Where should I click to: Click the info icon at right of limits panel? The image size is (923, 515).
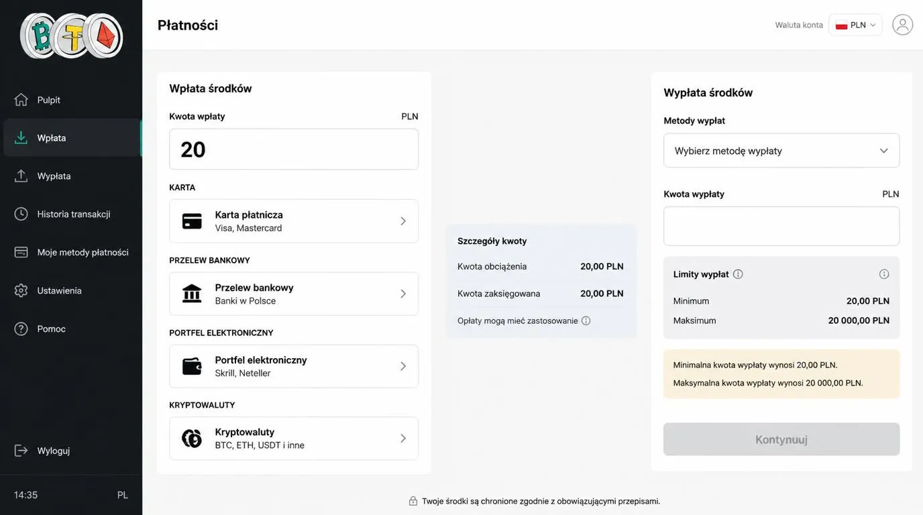(x=884, y=274)
